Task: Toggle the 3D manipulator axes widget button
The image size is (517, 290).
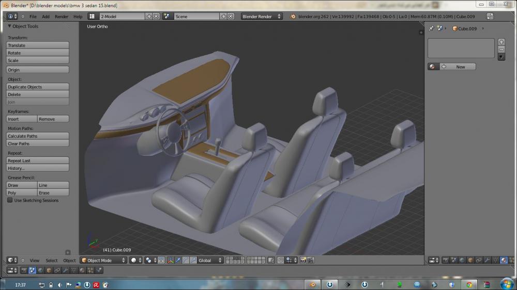Action: click(170, 260)
